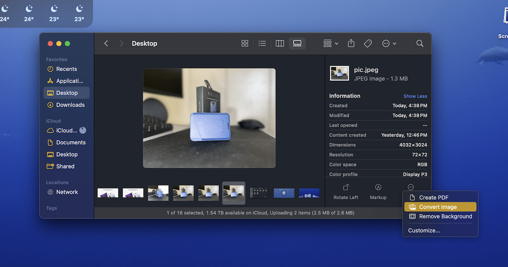Viewport: 508px width, 267px height.
Task: Switch to icon view in toolbar
Action: click(245, 43)
